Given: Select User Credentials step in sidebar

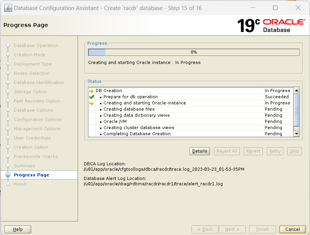Looking at the screenshot, I should click(x=32, y=138).
